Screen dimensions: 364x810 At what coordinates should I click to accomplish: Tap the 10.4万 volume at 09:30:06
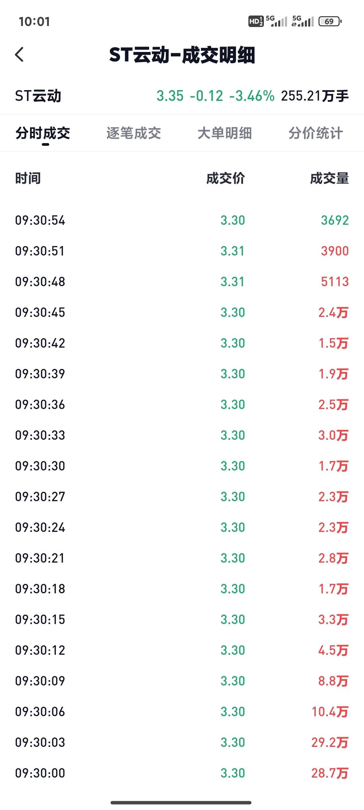tap(330, 712)
